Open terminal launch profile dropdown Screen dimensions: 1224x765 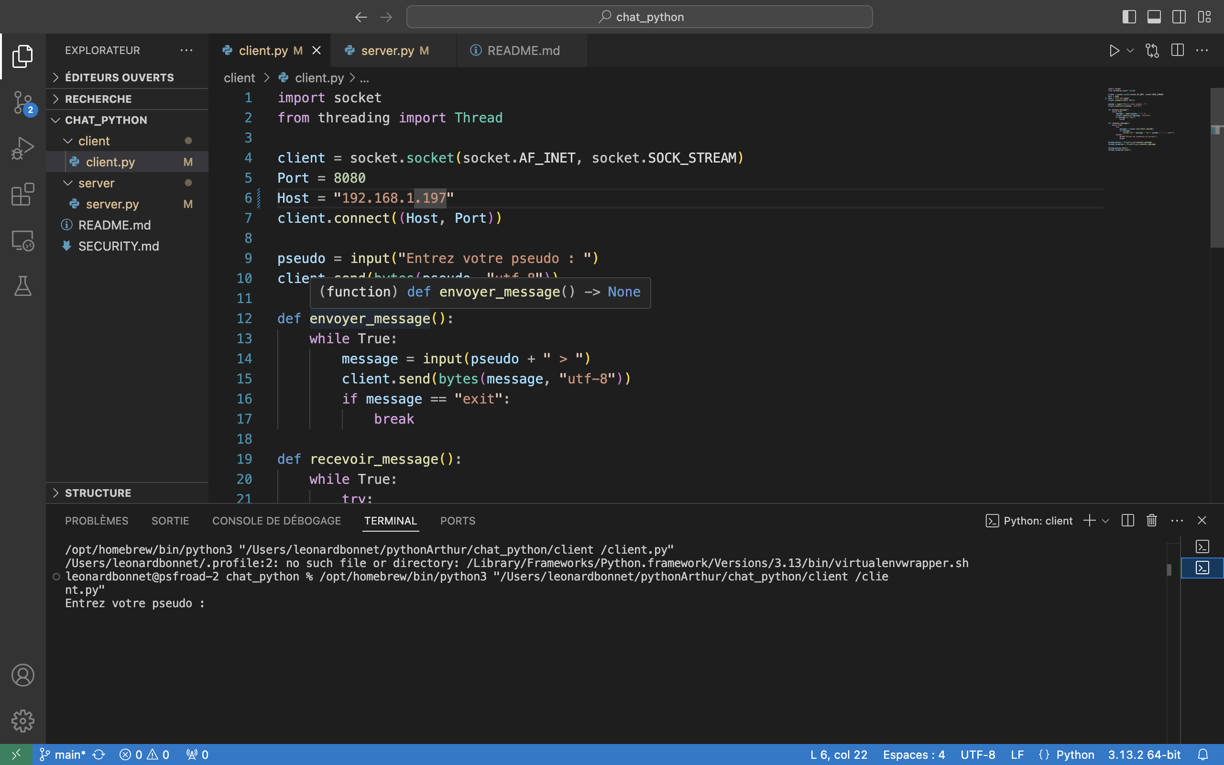point(1105,521)
